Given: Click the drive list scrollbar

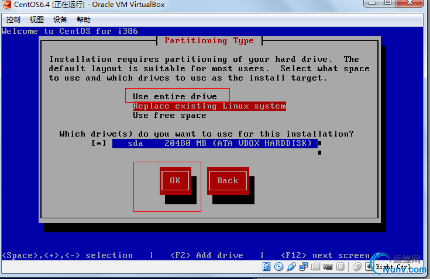Looking at the screenshot, I should (320, 148).
